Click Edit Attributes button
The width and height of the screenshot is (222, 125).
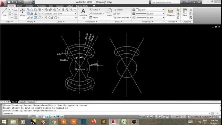121,18
